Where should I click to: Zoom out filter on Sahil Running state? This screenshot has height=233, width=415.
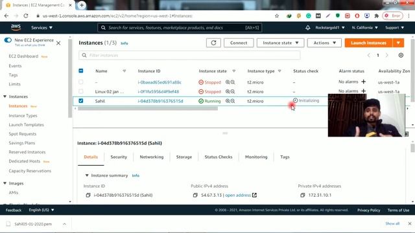[233, 101]
